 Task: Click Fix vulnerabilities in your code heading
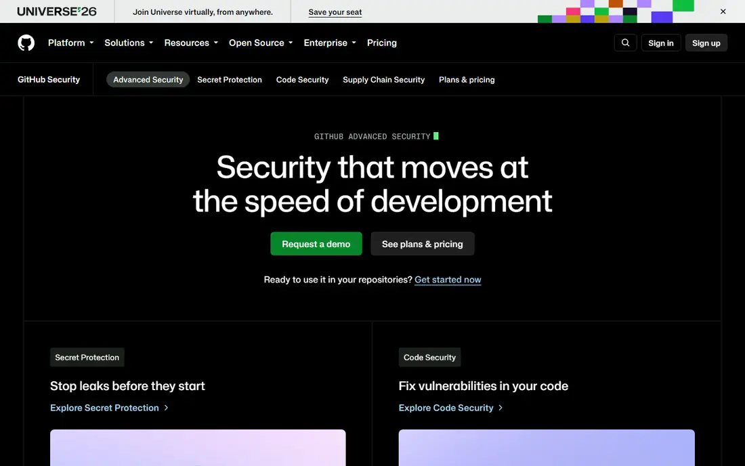pyautogui.click(x=483, y=385)
